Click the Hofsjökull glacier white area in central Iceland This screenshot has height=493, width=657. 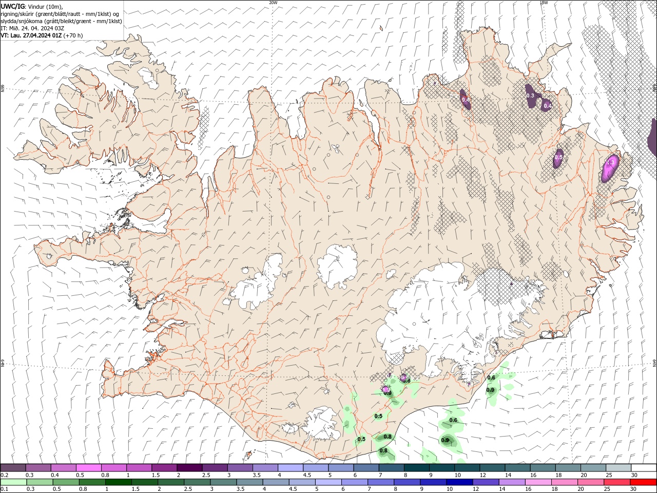[337, 265]
